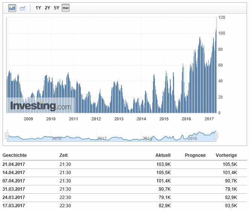Select the 5Y time range
The width and height of the screenshot is (250, 211).
(56, 8)
